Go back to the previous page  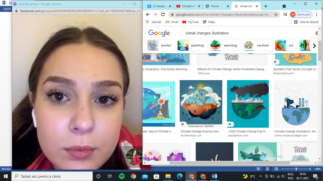[148, 14]
